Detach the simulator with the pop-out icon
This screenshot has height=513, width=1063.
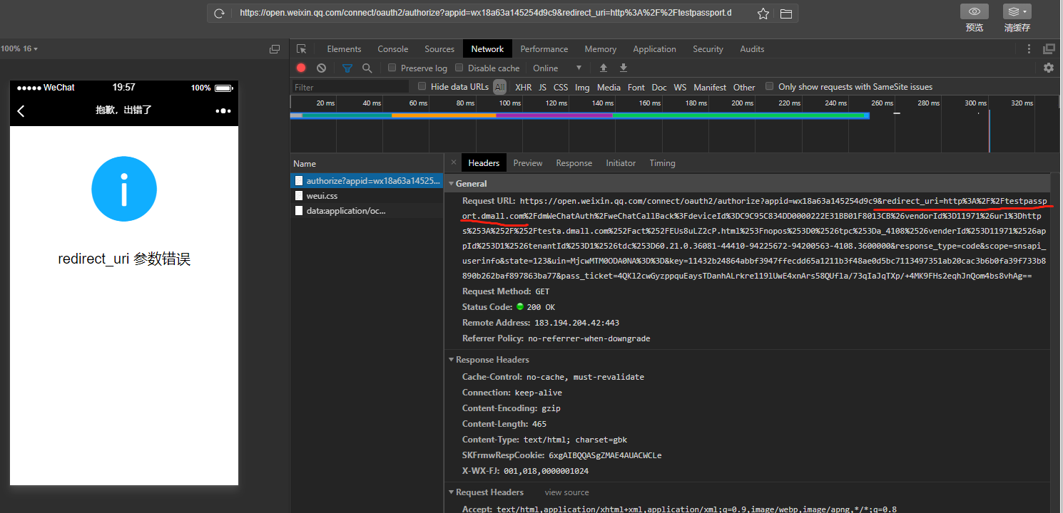click(275, 49)
